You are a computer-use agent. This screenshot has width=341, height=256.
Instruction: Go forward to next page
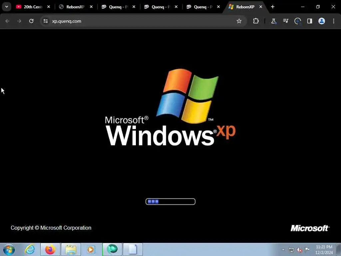tap(19, 21)
